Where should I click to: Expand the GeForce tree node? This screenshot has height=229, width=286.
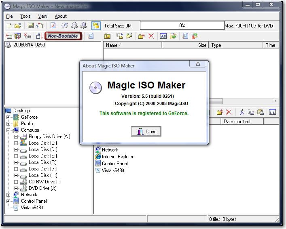(8, 117)
